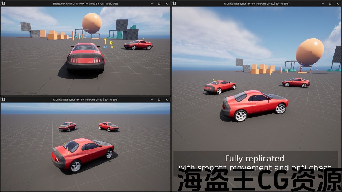The height and width of the screenshot is (192, 342).
Task: Click the "Fully replicated" caption overlay
Action: (255, 159)
